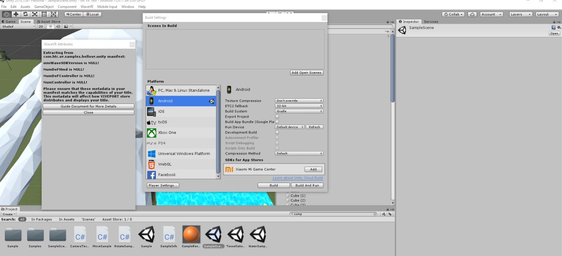Click the Build And Run button

(307, 185)
